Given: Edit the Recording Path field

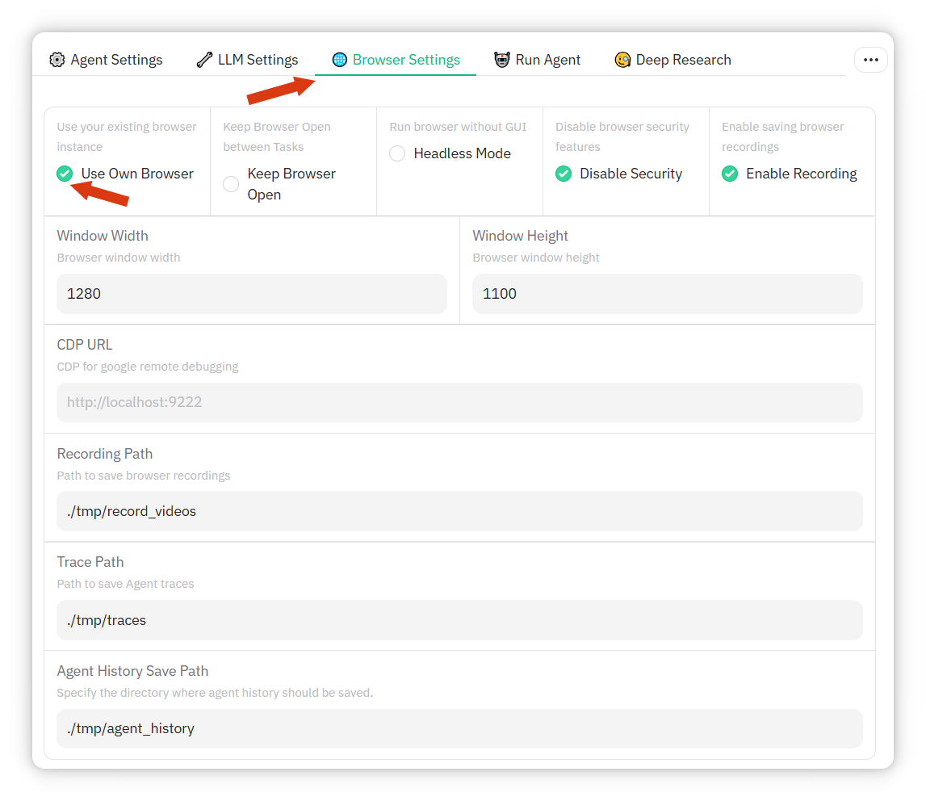Looking at the screenshot, I should tap(459, 511).
